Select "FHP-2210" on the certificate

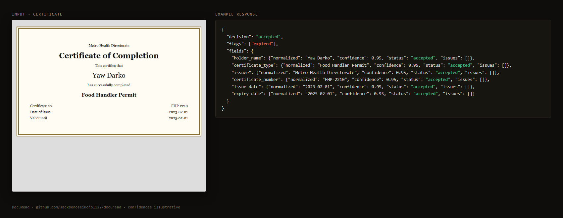(179, 106)
